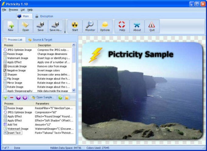
Task: Click the Open Sample button
Action: pos(43,97)
